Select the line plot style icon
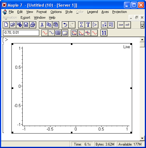 point(45,33)
